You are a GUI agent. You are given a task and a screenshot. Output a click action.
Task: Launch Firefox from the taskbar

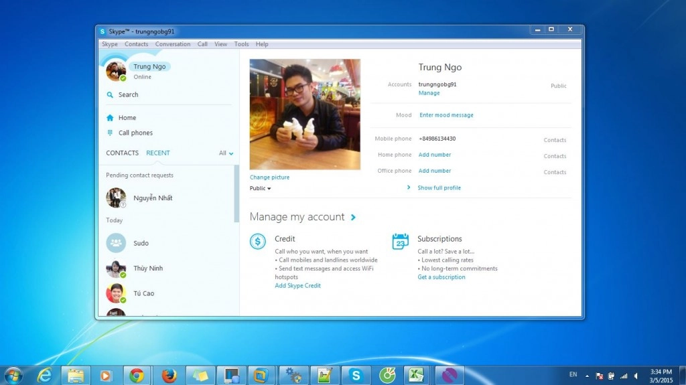(169, 376)
